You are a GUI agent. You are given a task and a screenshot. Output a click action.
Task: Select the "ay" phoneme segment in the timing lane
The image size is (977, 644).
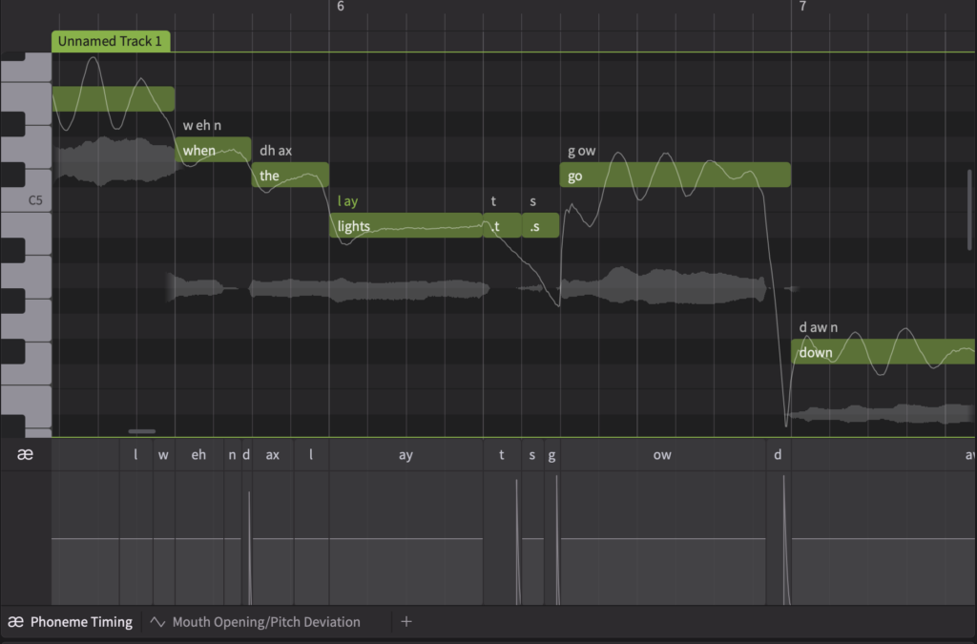[x=405, y=455]
